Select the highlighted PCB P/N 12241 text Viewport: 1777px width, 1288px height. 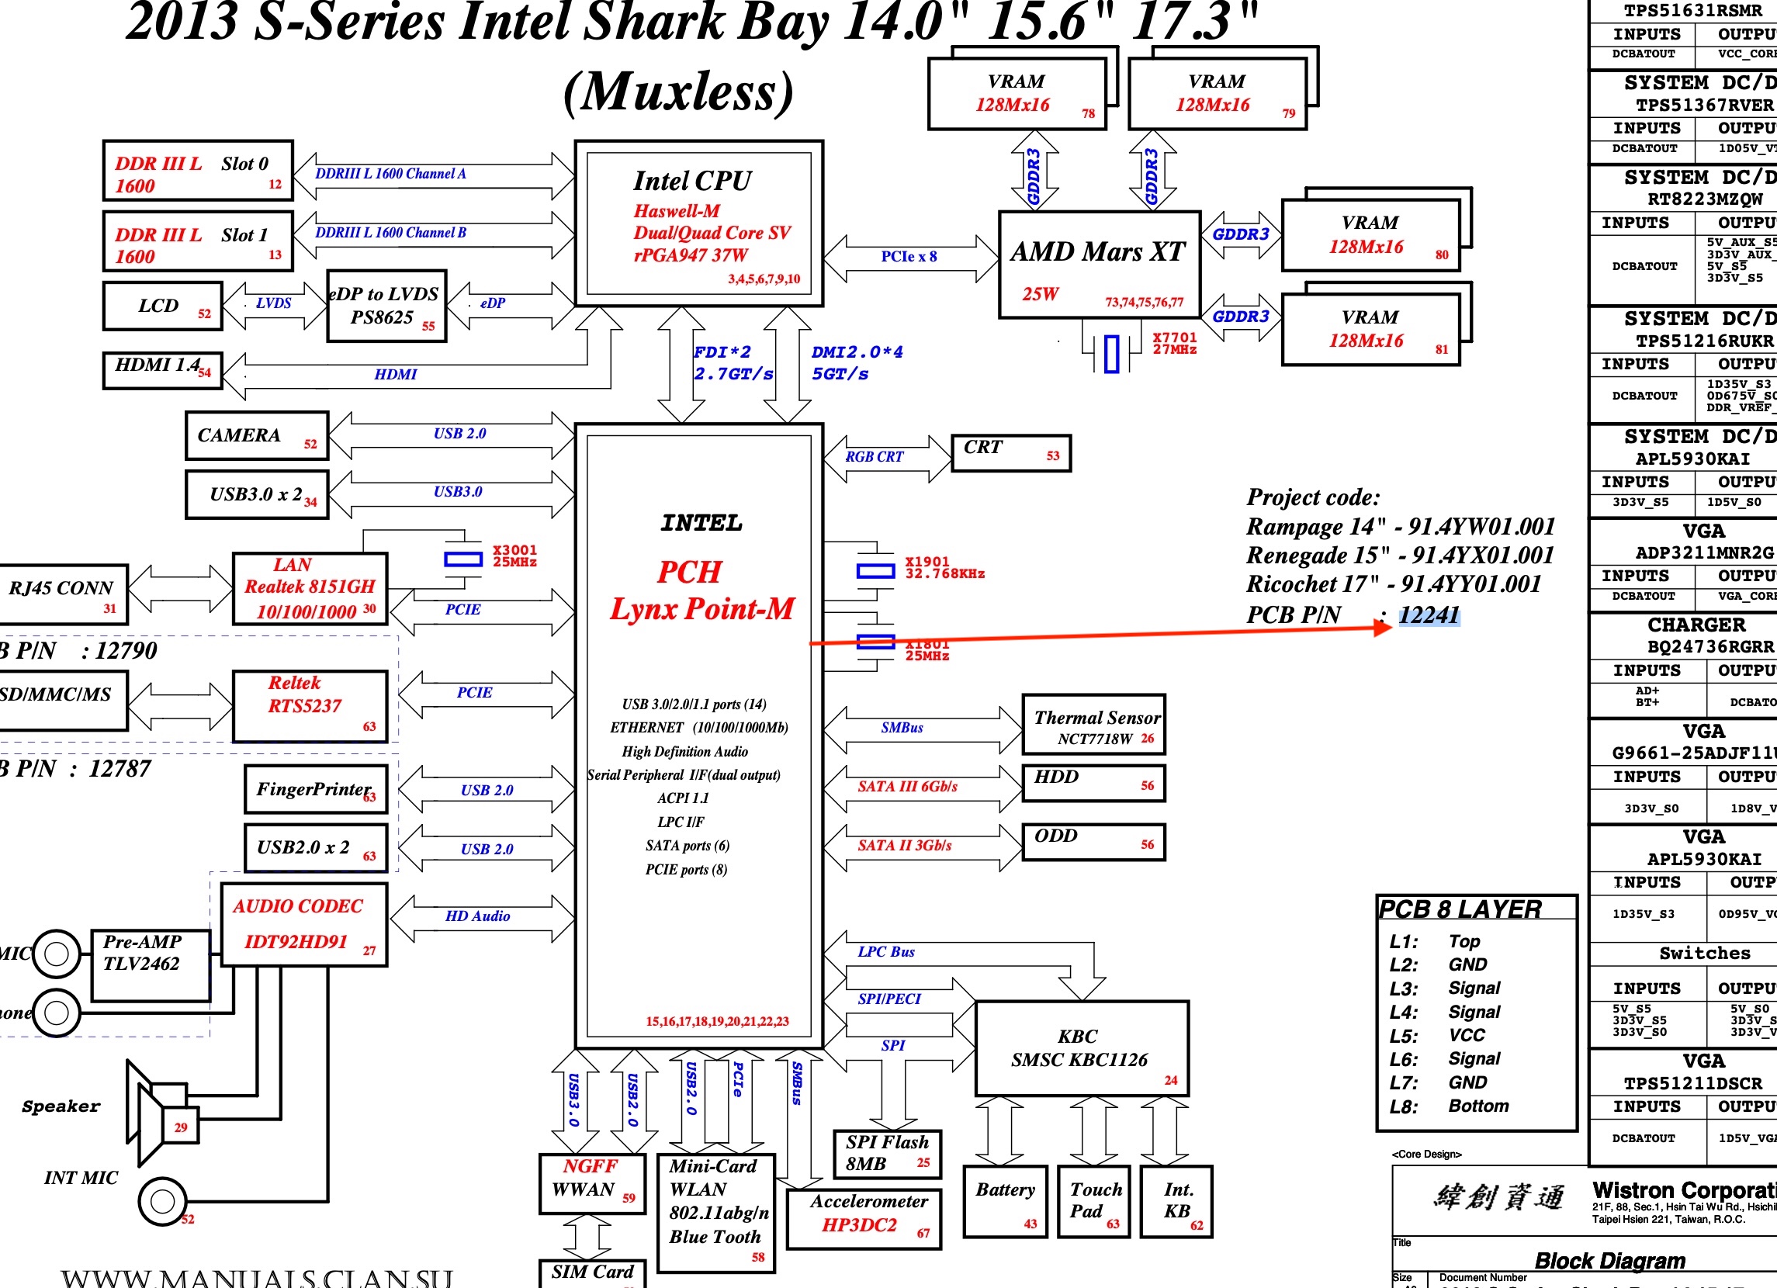1429,615
